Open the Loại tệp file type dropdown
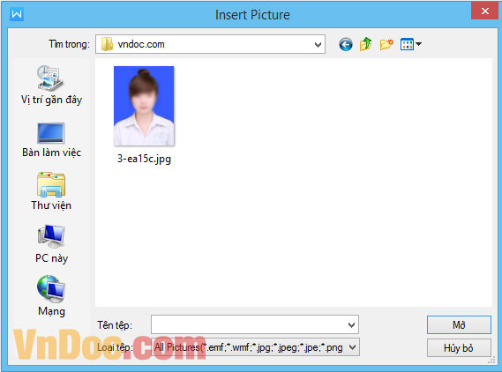This screenshot has width=502, height=372. (255, 347)
